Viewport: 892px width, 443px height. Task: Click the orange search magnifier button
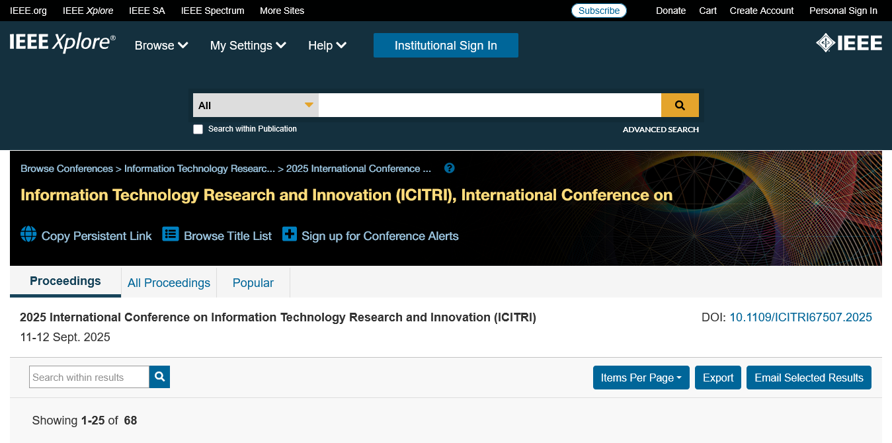pyautogui.click(x=680, y=105)
